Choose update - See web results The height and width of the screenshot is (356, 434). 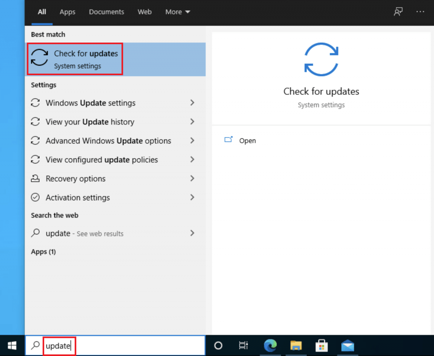click(85, 233)
